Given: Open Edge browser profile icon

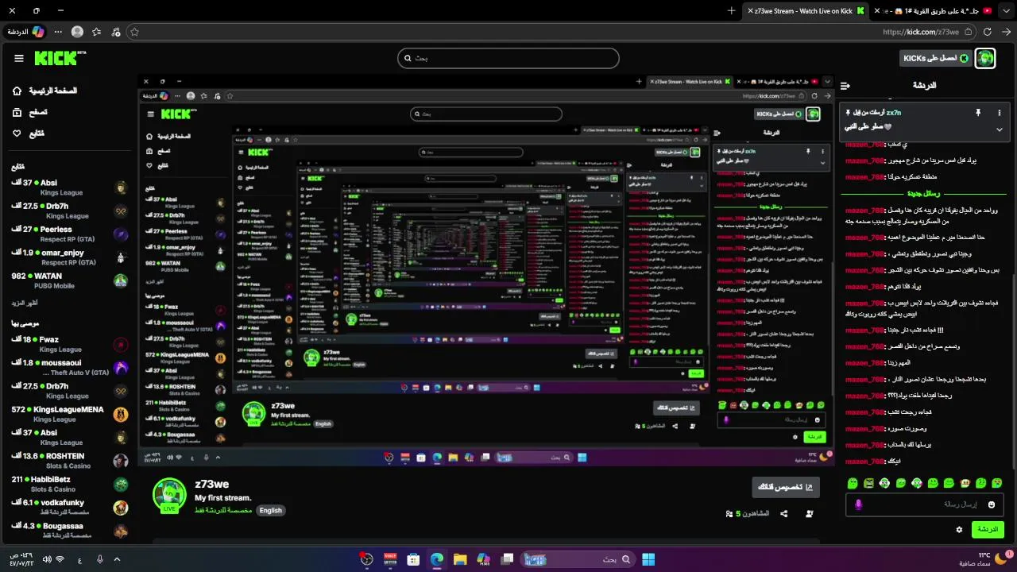Looking at the screenshot, I should pyautogui.click(x=77, y=32).
